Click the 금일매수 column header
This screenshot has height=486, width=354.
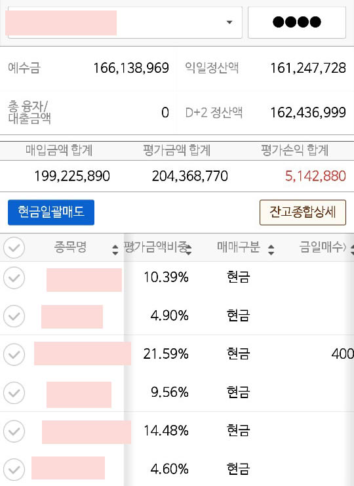(x=323, y=247)
